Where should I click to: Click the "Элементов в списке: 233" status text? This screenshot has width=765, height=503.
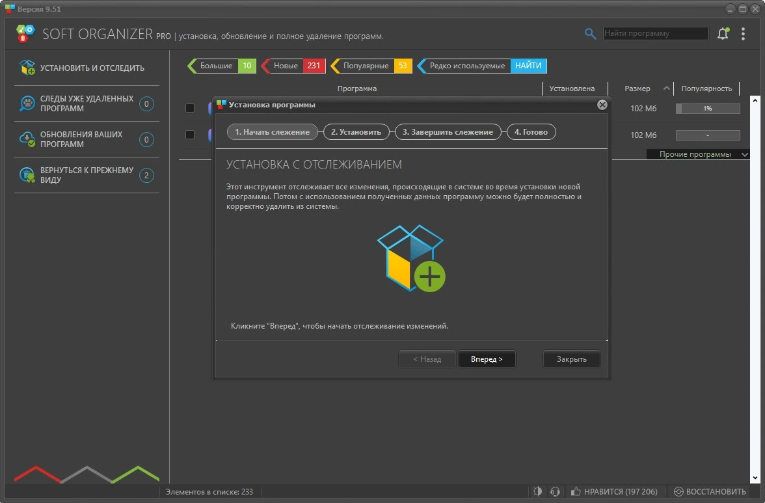[209, 491]
